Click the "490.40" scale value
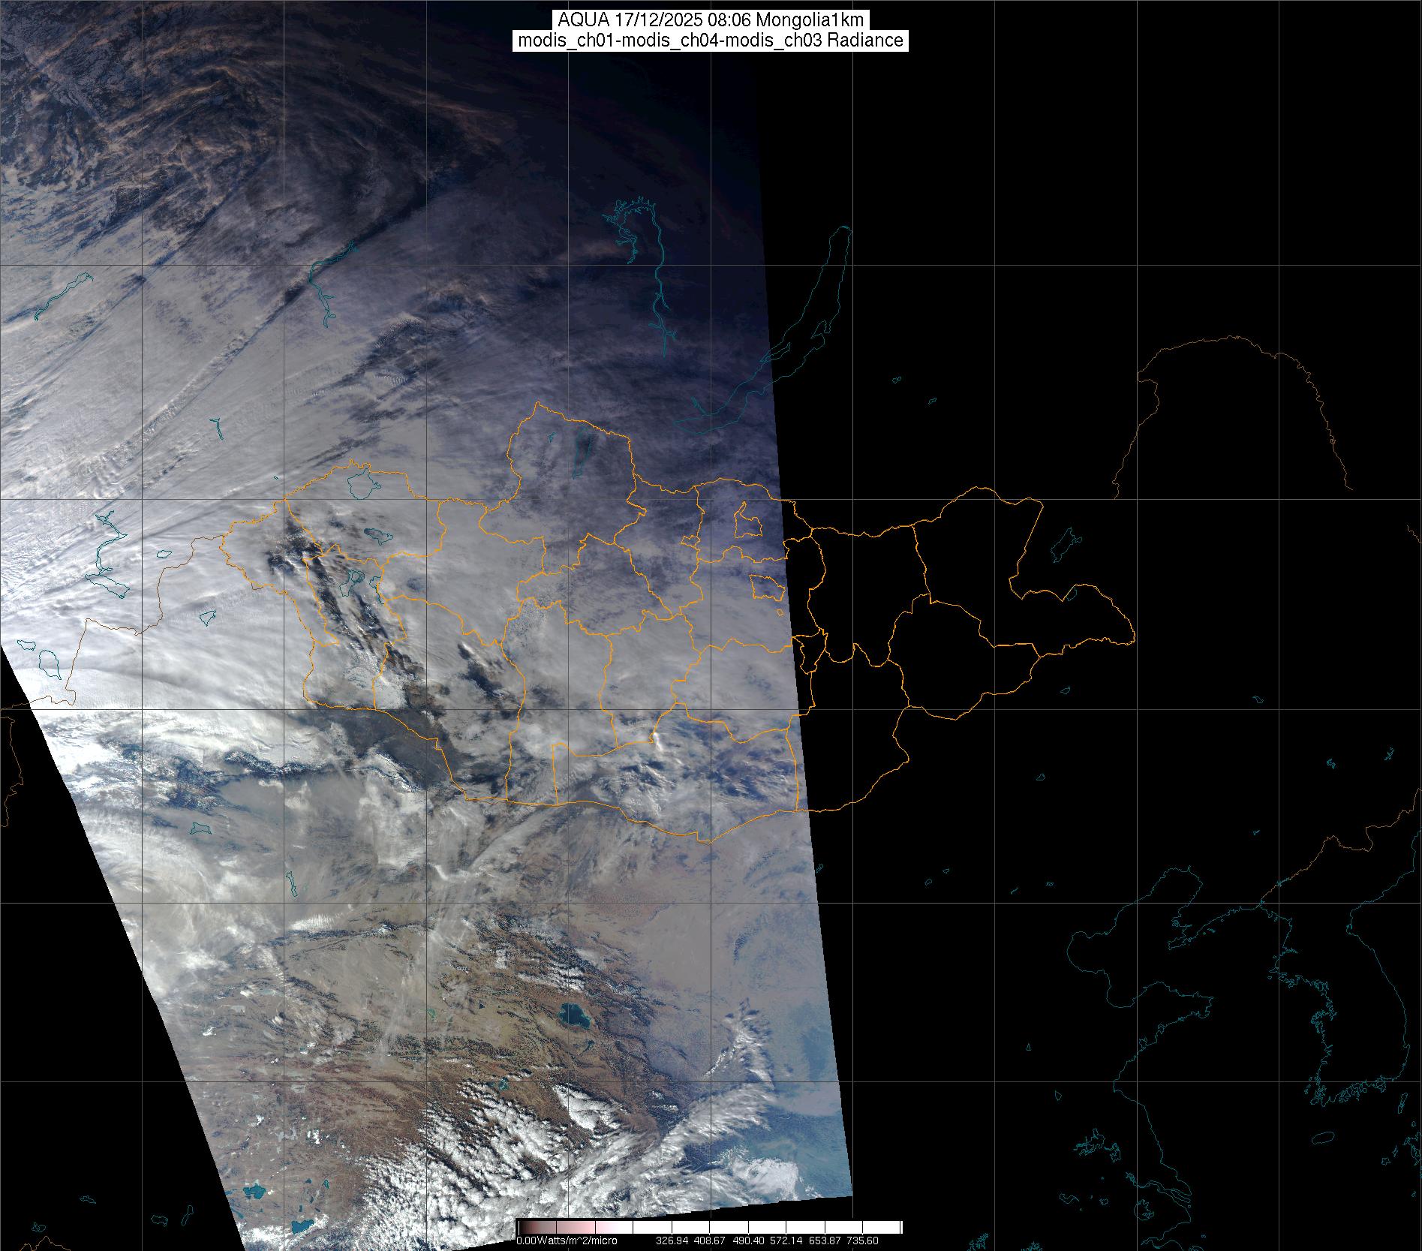The width and height of the screenshot is (1422, 1251). [x=747, y=1240]
